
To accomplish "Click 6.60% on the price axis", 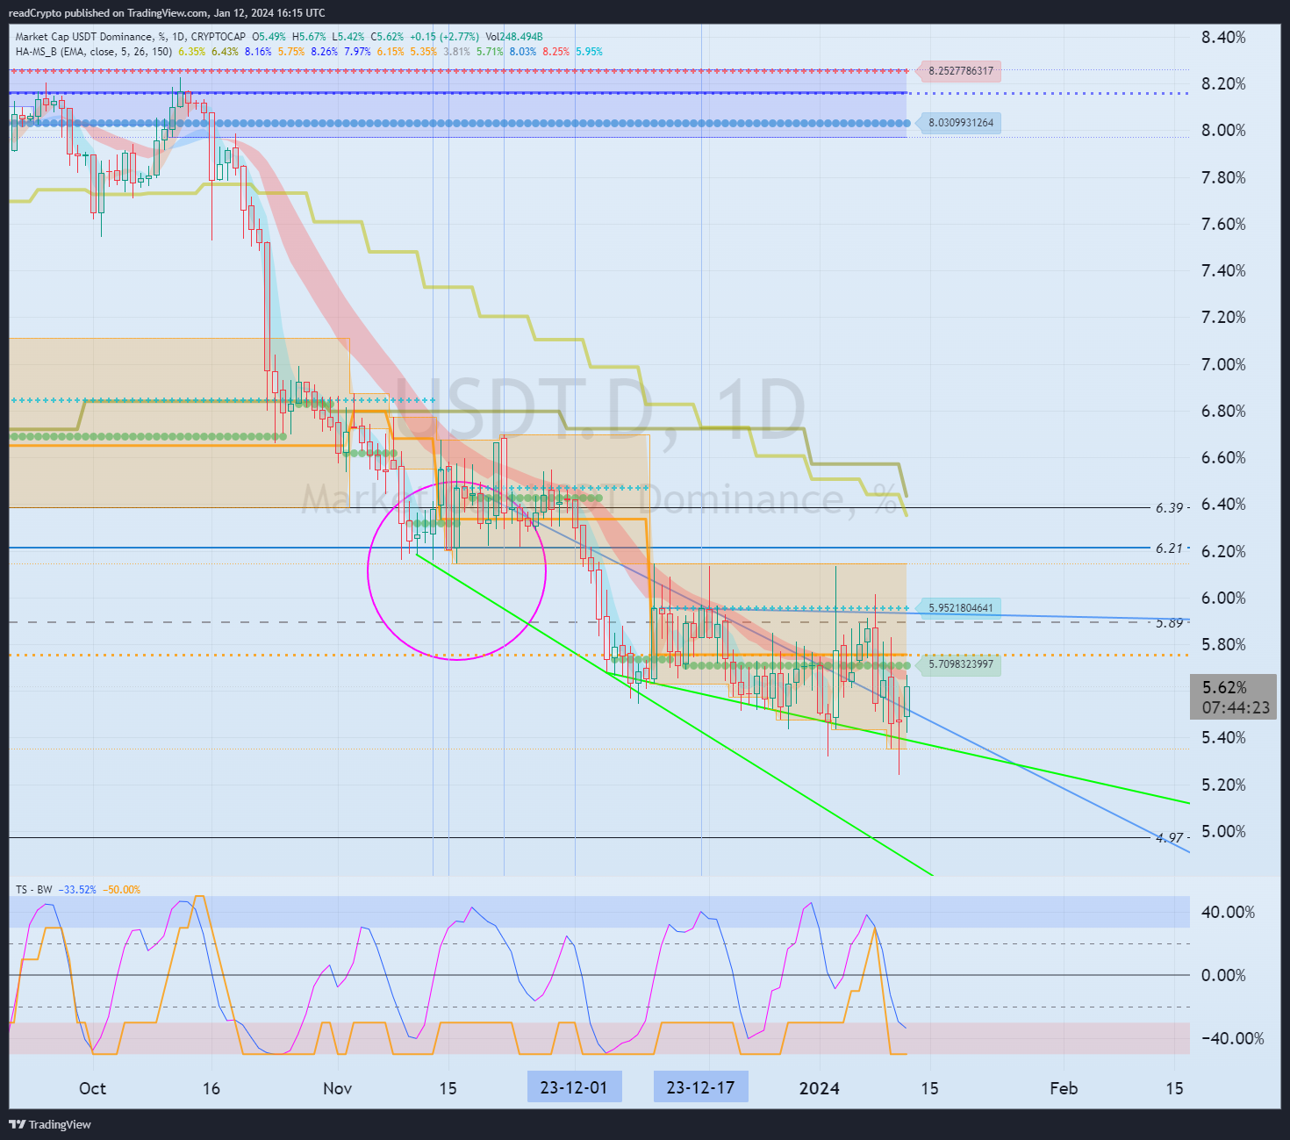I will click(x=1223, y=457).
